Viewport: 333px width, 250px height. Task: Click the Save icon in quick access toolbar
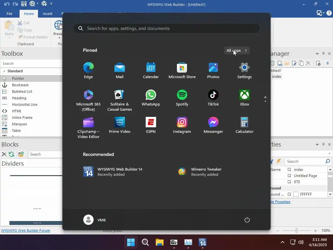click(24, 4)
